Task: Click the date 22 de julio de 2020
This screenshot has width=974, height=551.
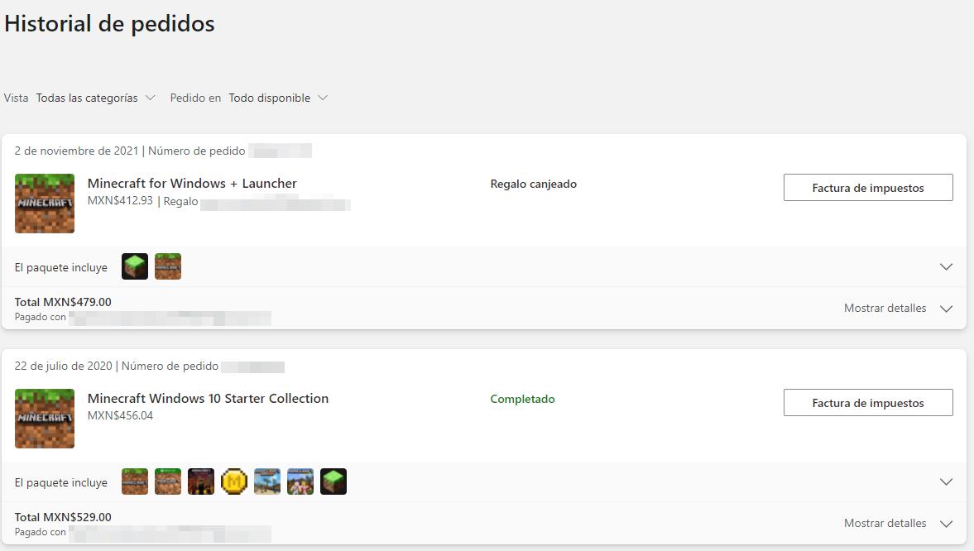Action: 64,366
